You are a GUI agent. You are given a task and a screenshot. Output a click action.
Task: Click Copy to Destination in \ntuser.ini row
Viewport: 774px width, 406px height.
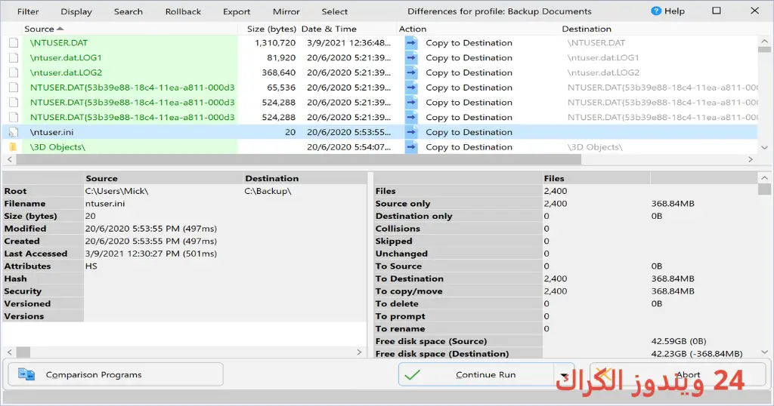(x=469, y=132)
